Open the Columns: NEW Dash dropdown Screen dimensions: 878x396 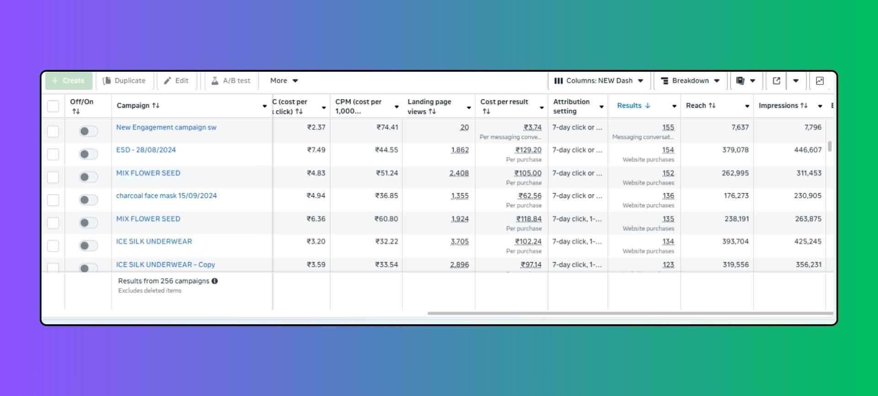pos(598,81)
